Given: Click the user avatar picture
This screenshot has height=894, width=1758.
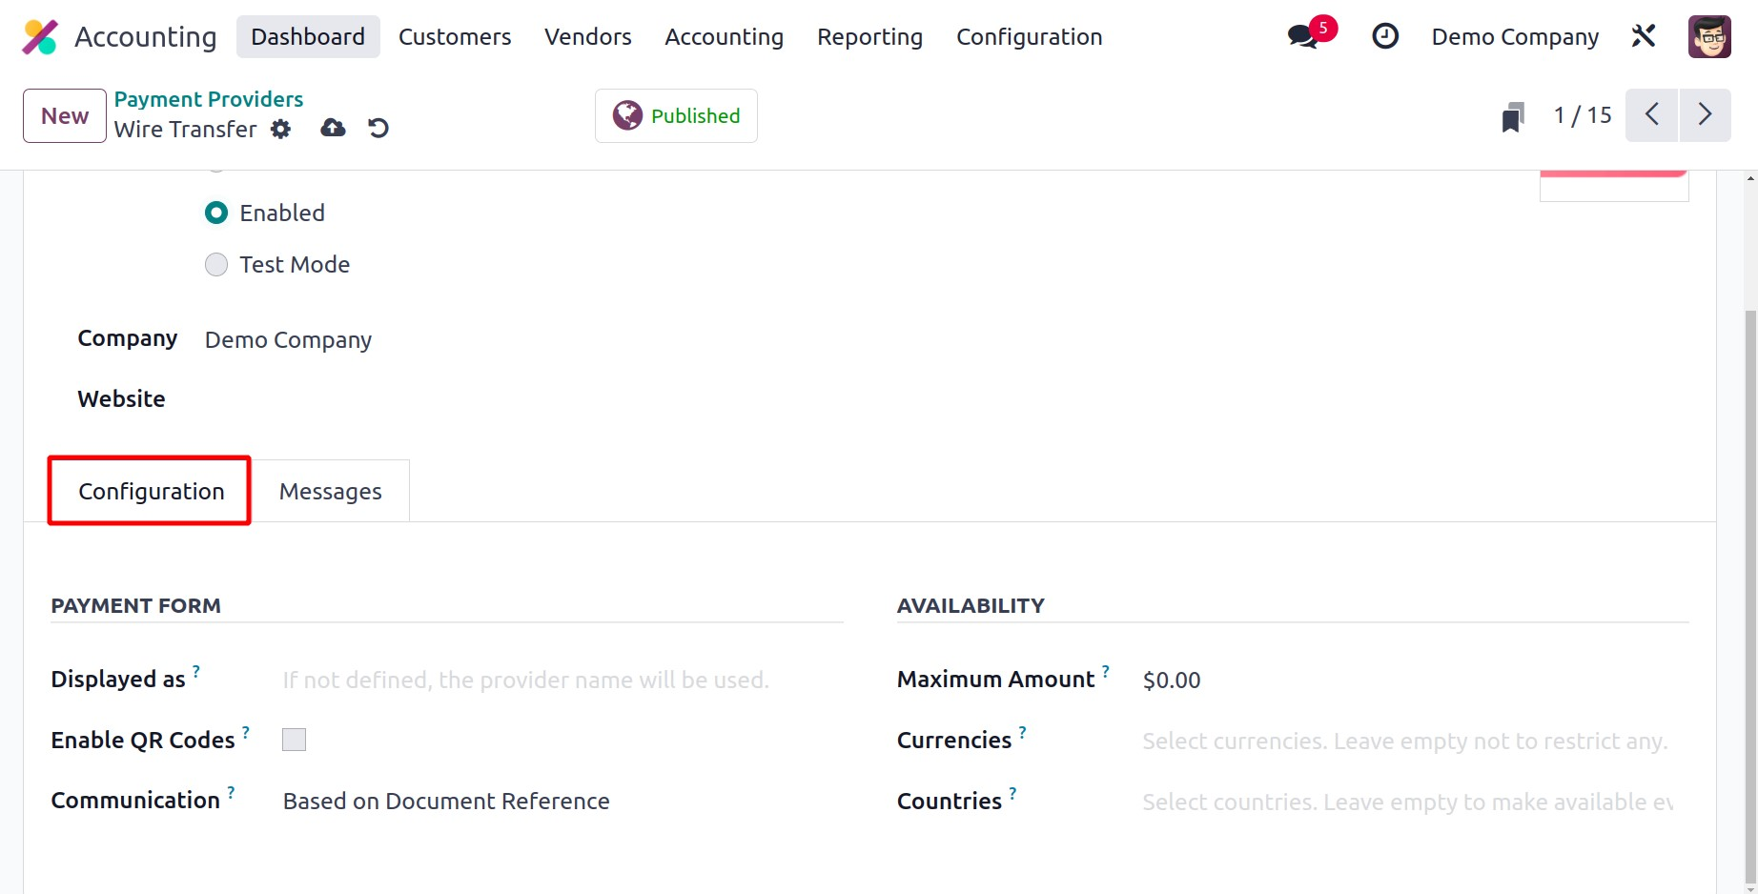Looking at the screenshot, I should (x=1708, y=37).
